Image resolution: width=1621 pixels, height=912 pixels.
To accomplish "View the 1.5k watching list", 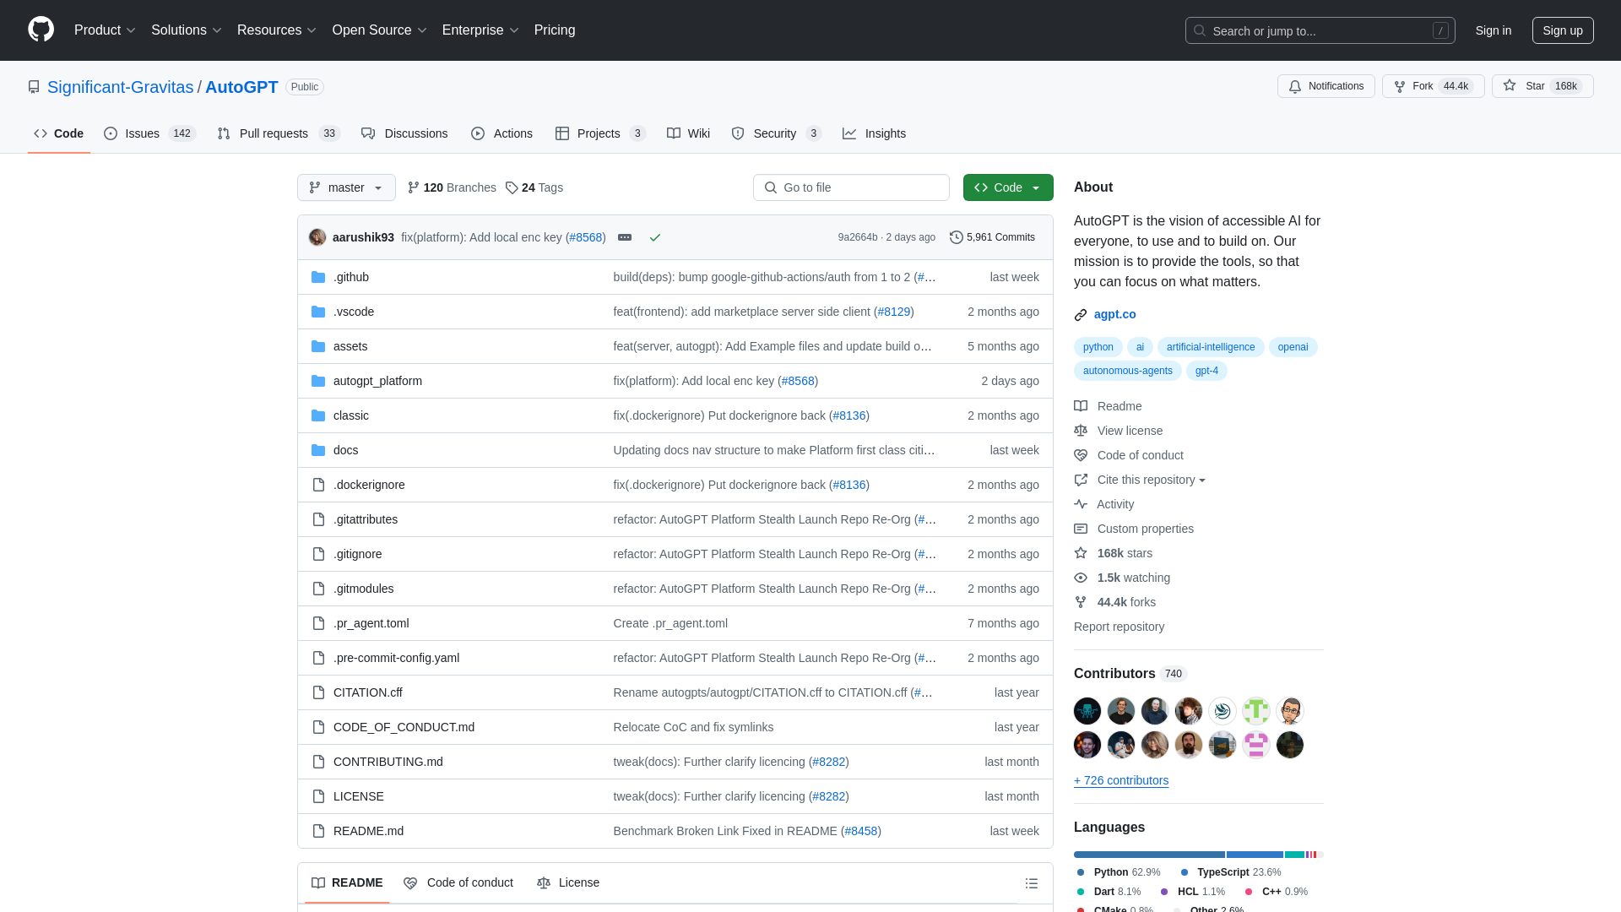I will (x=1122, y=578).
